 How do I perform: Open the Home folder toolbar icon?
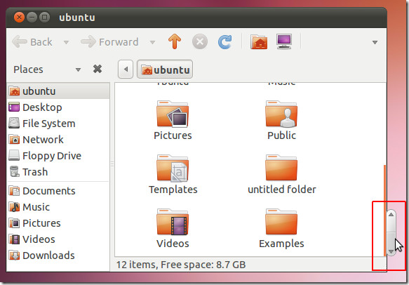(x=259, y=41)
